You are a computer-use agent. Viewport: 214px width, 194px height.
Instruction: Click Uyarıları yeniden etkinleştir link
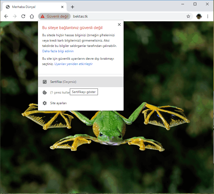[74, 64]
